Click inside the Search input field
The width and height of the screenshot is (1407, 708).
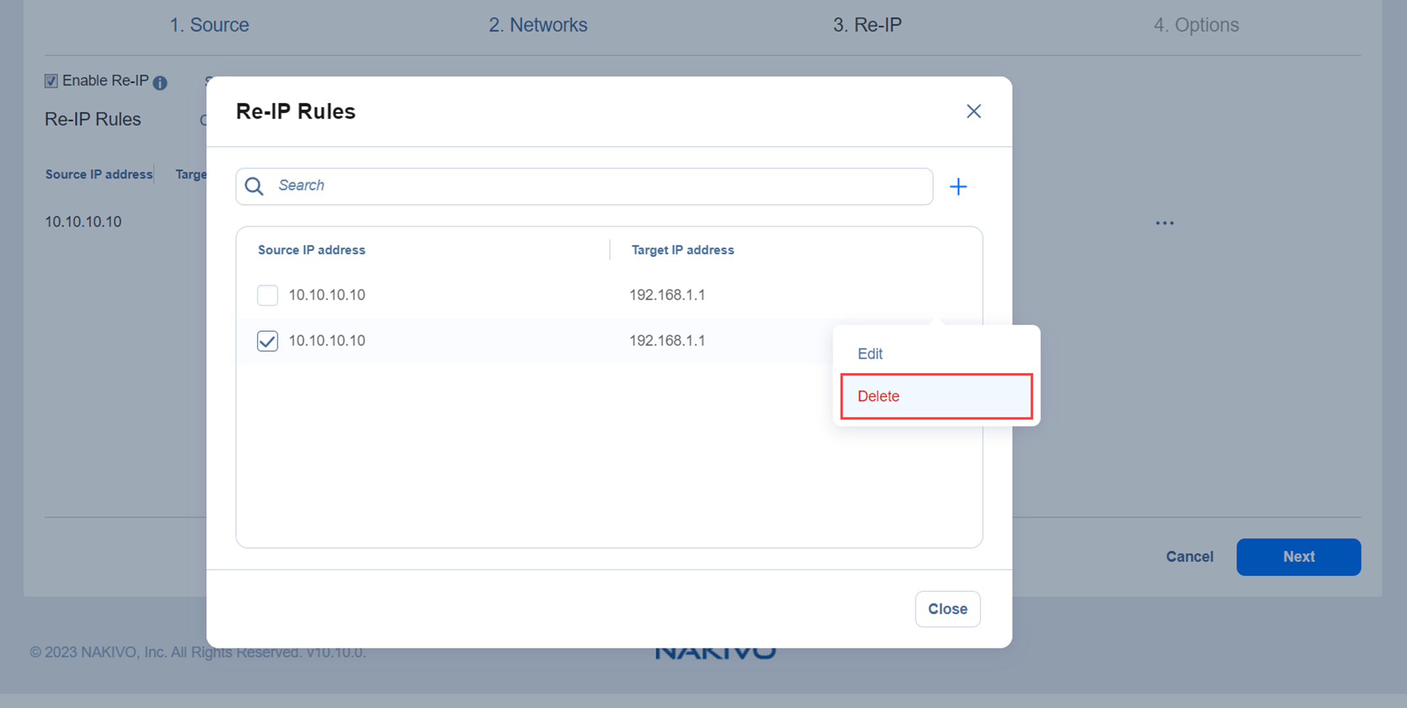click(x=590, y=186)
